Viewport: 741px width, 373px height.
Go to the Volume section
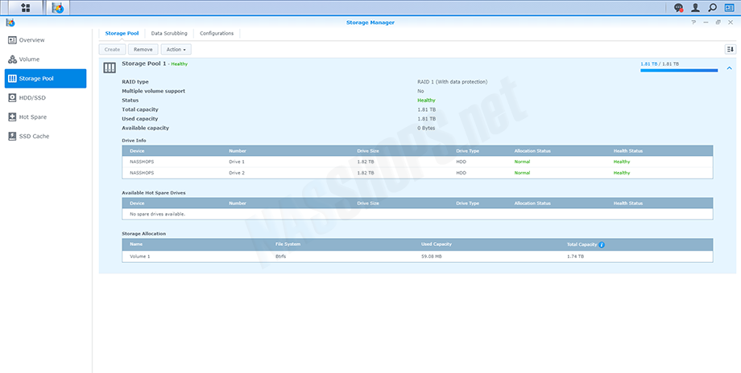point(45,59)
